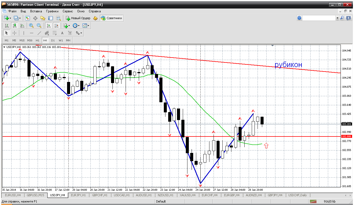This screenshot has height=205, width=354.
Task: Toggle the Советники auto-trading button
Action: click(x=111, y=18)
